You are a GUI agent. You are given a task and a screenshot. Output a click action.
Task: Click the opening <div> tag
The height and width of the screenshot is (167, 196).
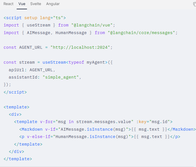[15, 114]
